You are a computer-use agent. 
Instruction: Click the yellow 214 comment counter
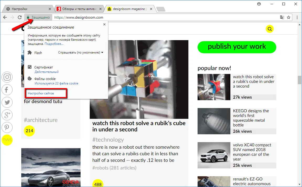pos(29,131)
